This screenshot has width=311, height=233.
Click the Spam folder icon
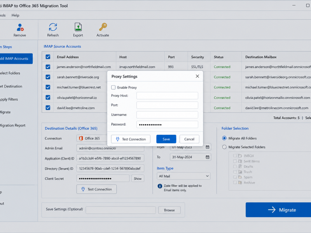pyautogui.click(x=240, y=177)
